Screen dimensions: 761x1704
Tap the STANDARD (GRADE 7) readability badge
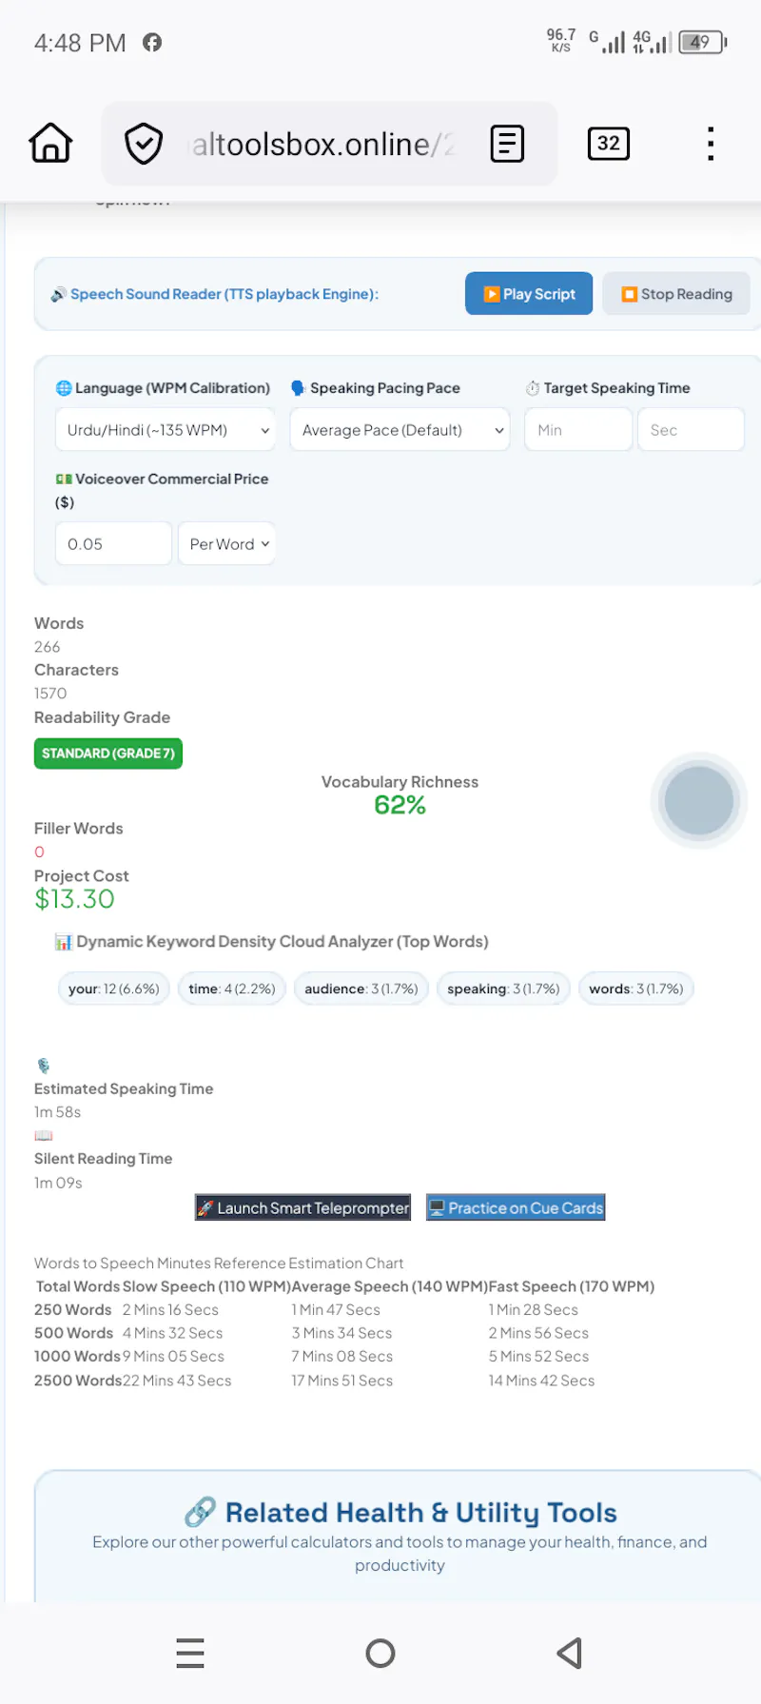pyautogui.click(x=108, y=754)
